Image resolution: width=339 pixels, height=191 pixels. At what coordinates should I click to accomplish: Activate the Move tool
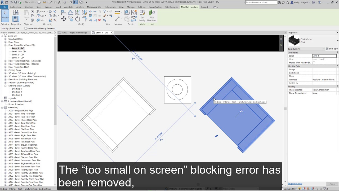tap(64, 18)
